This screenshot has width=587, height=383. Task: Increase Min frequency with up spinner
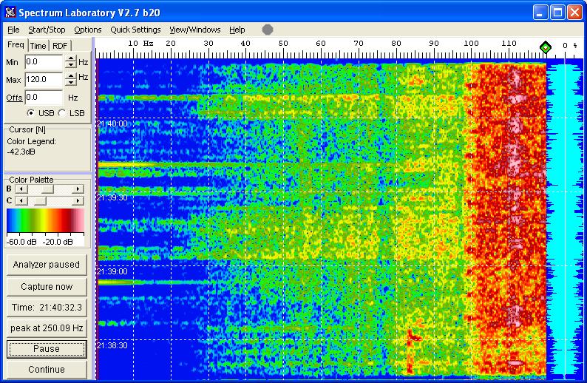[x=70, y=58]
